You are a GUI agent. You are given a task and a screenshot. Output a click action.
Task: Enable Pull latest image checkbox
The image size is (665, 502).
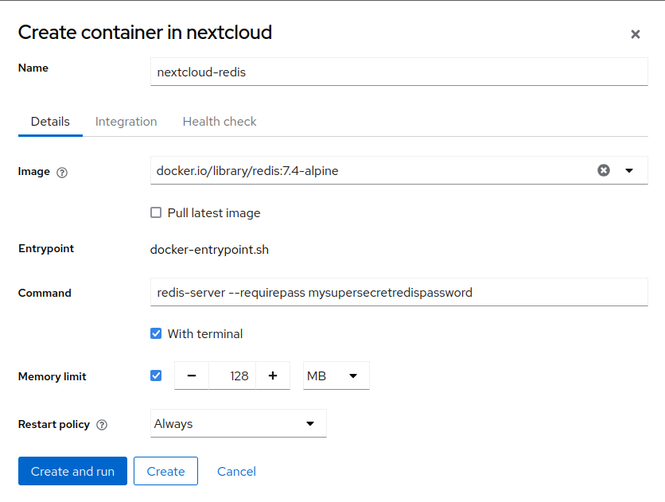pyautogui.click(x=156, y=213)
